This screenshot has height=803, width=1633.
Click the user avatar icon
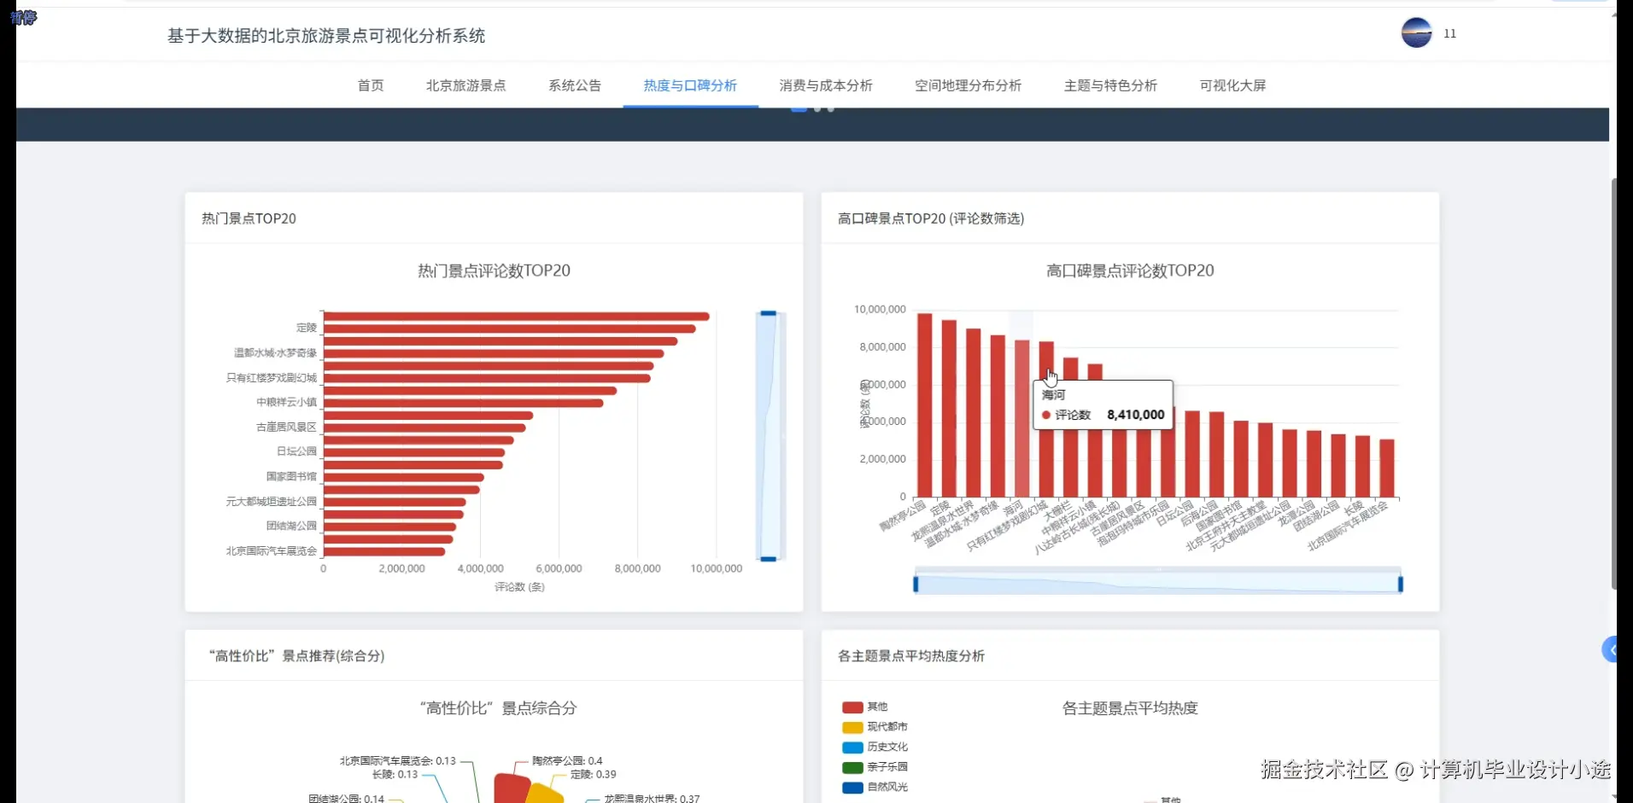(x=1415, y=33)
